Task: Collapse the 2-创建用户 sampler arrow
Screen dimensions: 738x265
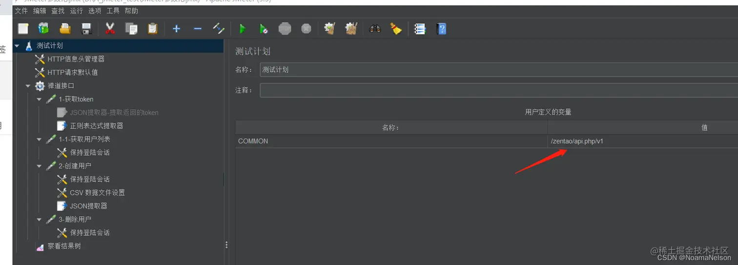Action: tap(40, 166)
